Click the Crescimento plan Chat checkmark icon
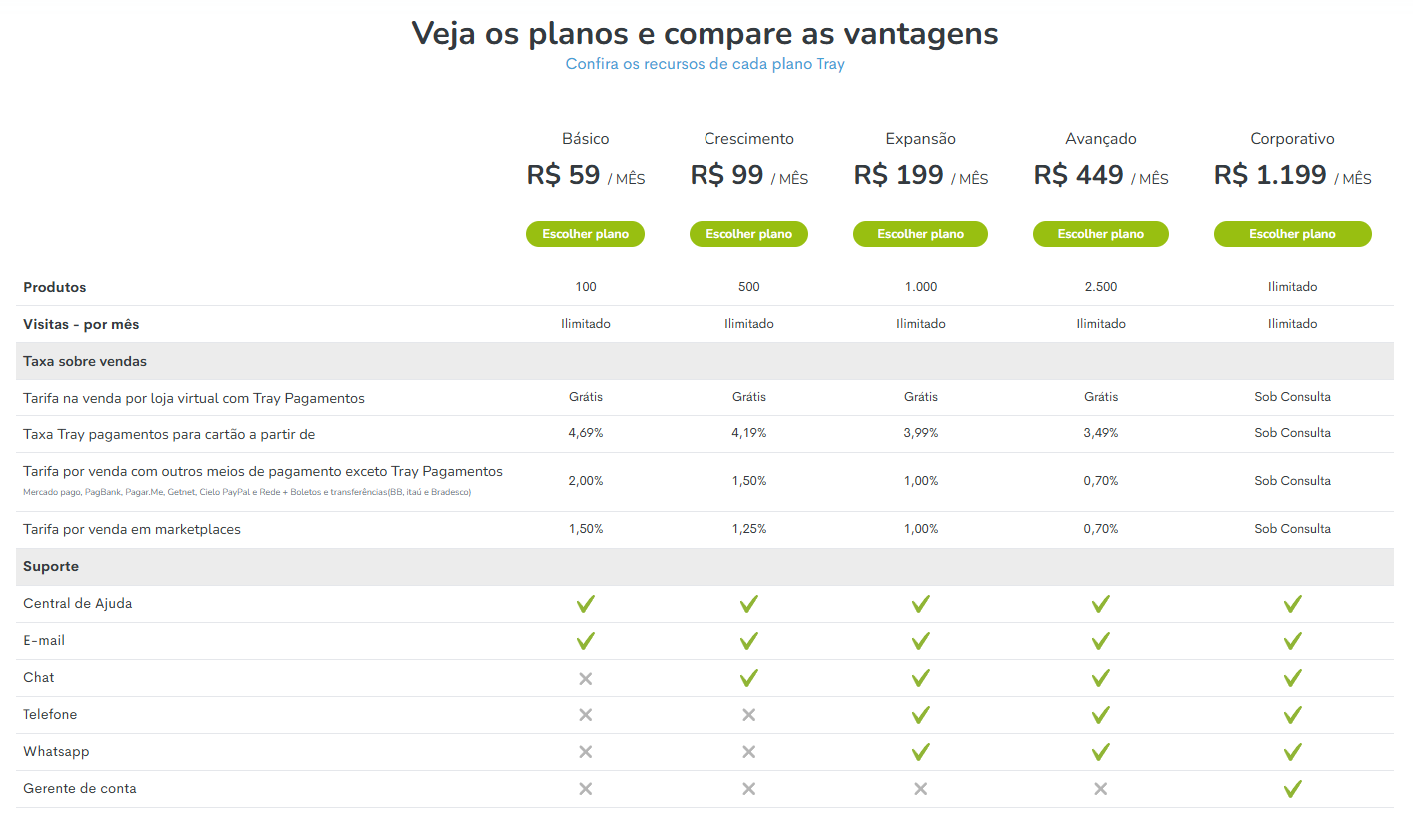This screenshot has height=825, width=1413. click(749, 678)
